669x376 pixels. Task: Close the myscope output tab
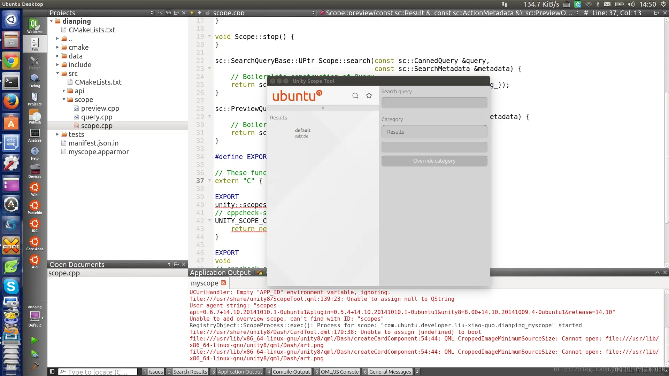pos(223,283)
